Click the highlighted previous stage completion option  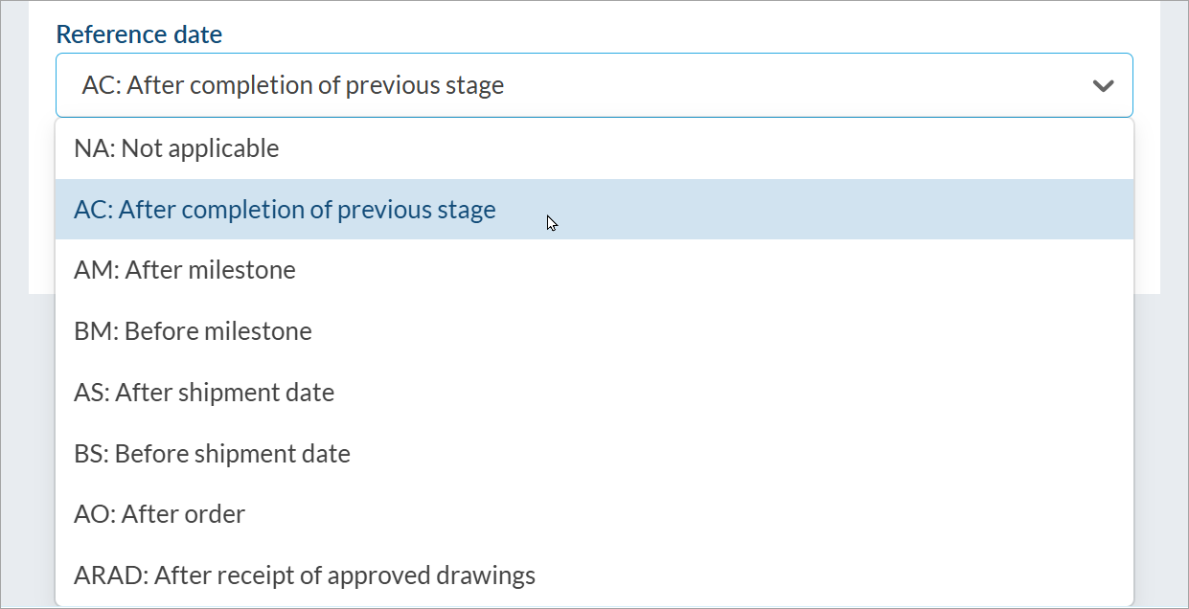click(x=285, y=210)
